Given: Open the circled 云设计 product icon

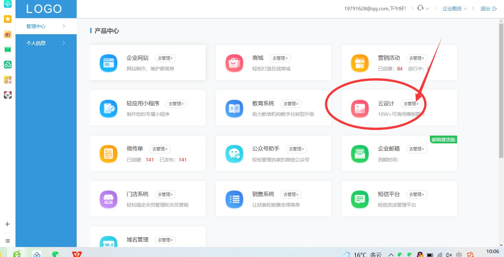Looking at the screenshot, I should click(360, 108).
